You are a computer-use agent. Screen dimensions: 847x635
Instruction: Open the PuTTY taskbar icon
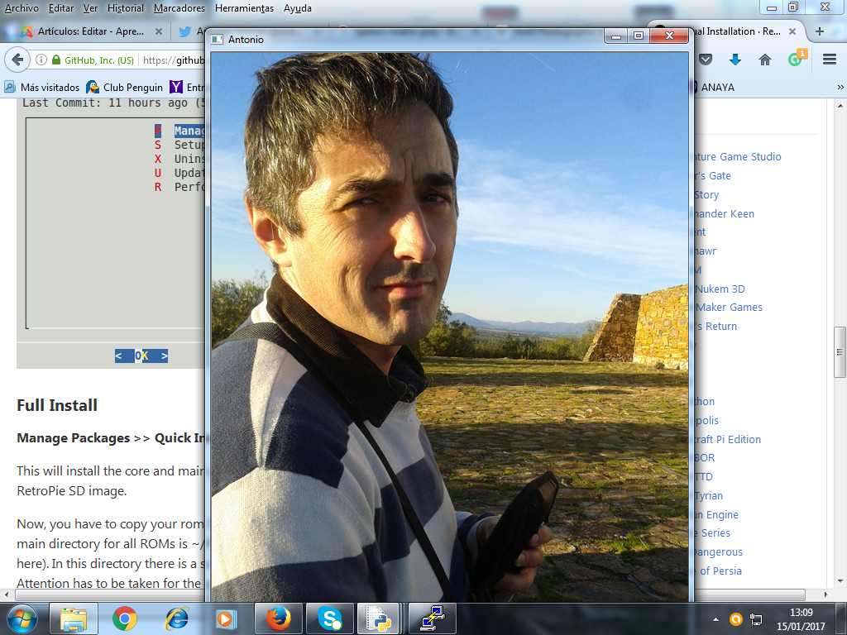[x=433, y=618]
